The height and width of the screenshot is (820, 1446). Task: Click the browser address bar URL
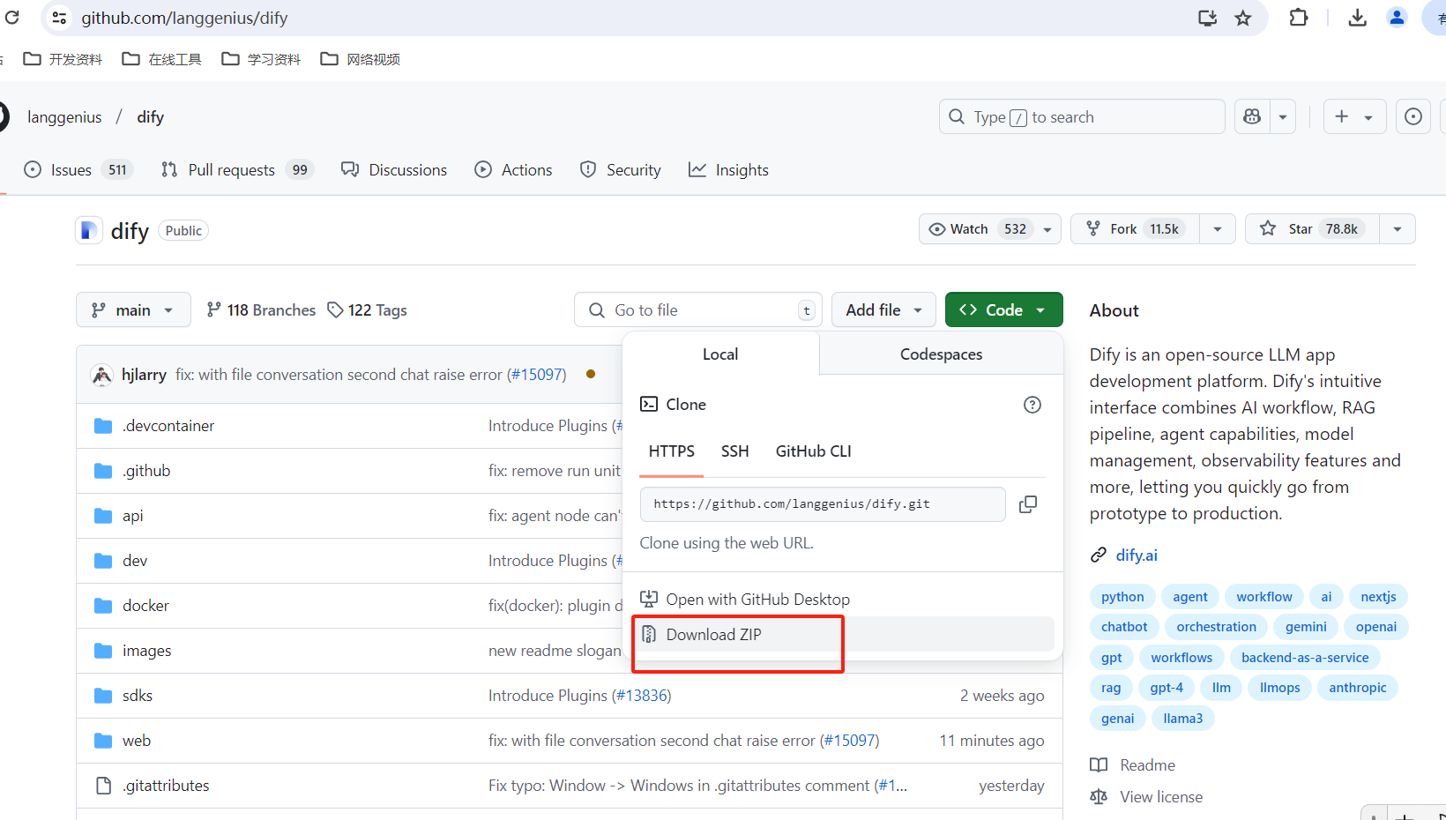pyautogui.click(x=184, y=18)
